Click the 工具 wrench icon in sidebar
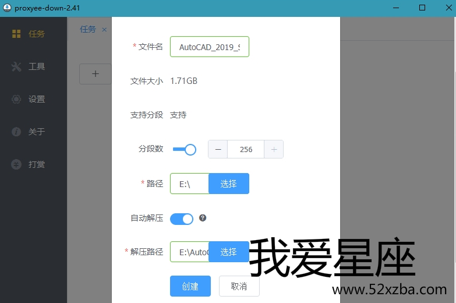Screen dimensions: 456x303 pyautogui.click(x=16, y=66)
